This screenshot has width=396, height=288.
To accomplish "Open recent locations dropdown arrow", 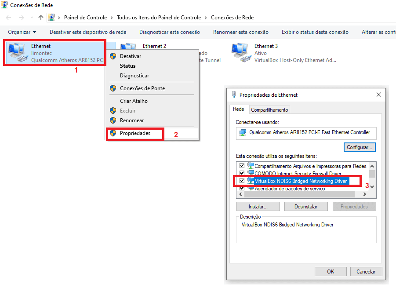I will point(32,18).
